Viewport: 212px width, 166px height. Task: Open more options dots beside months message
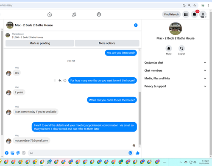coord(55,81)
